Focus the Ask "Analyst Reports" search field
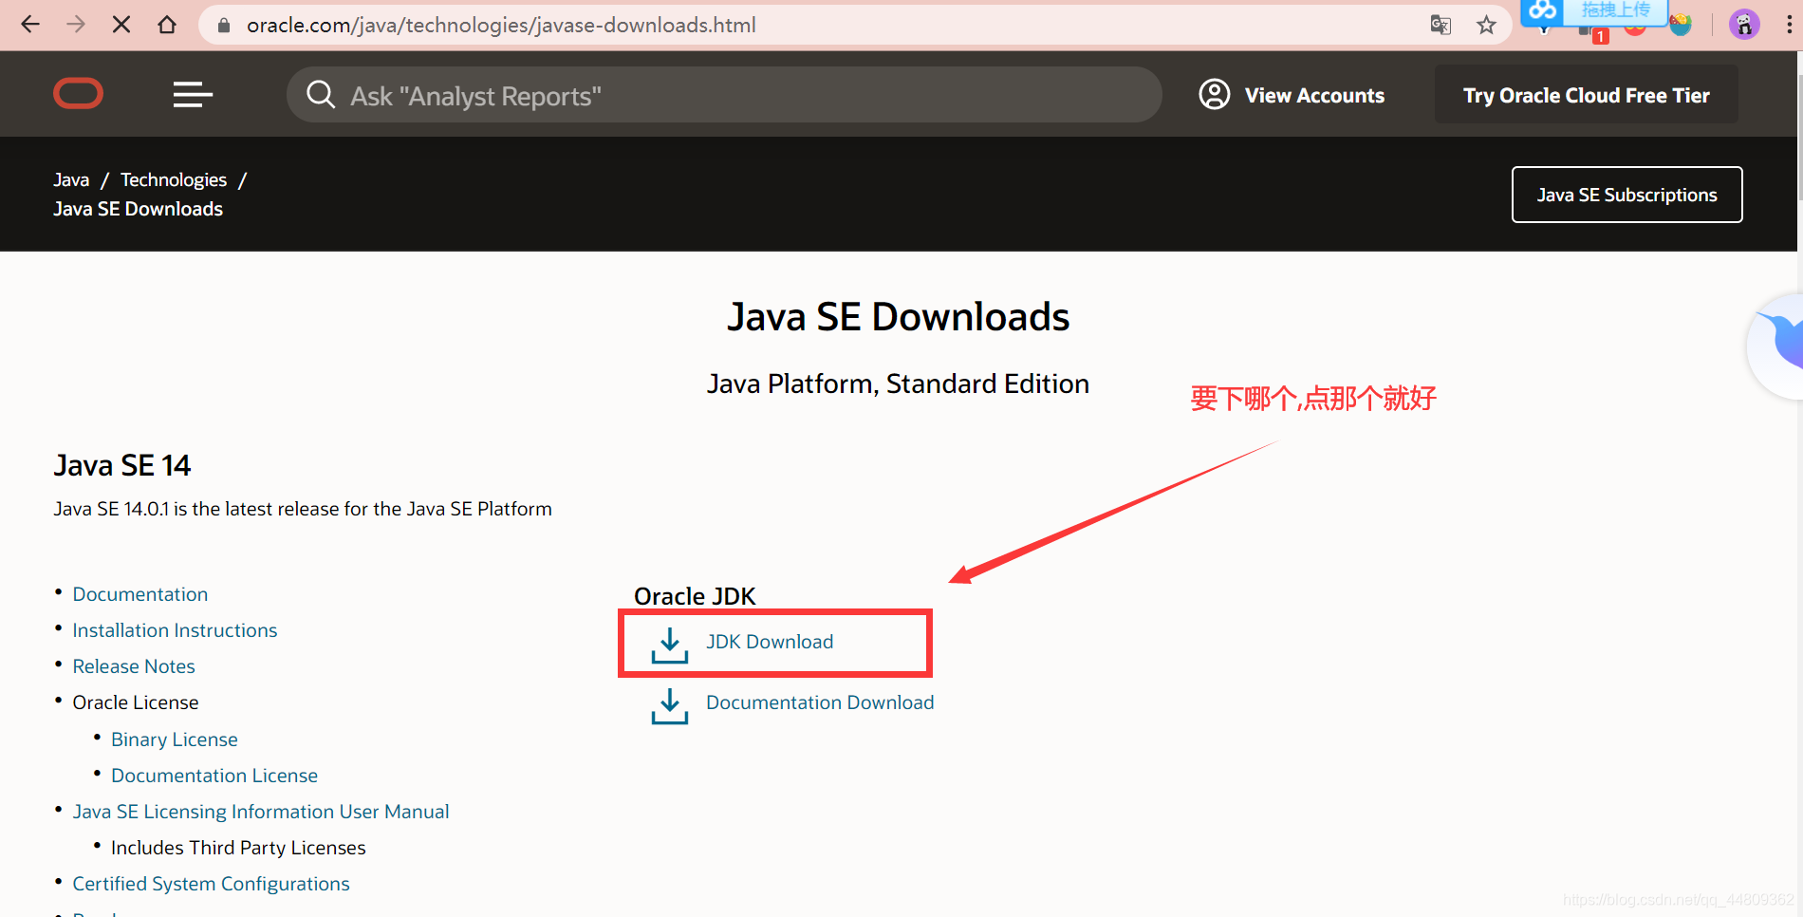The width and height of the screenshot is (1803, 917). coord(724,94)
